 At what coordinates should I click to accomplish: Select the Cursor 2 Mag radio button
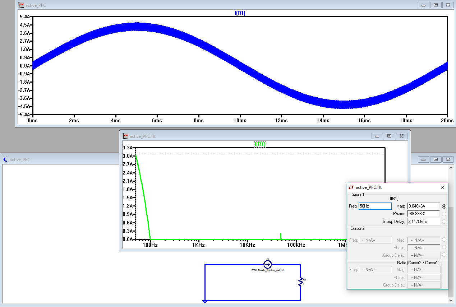click(444, 240)
